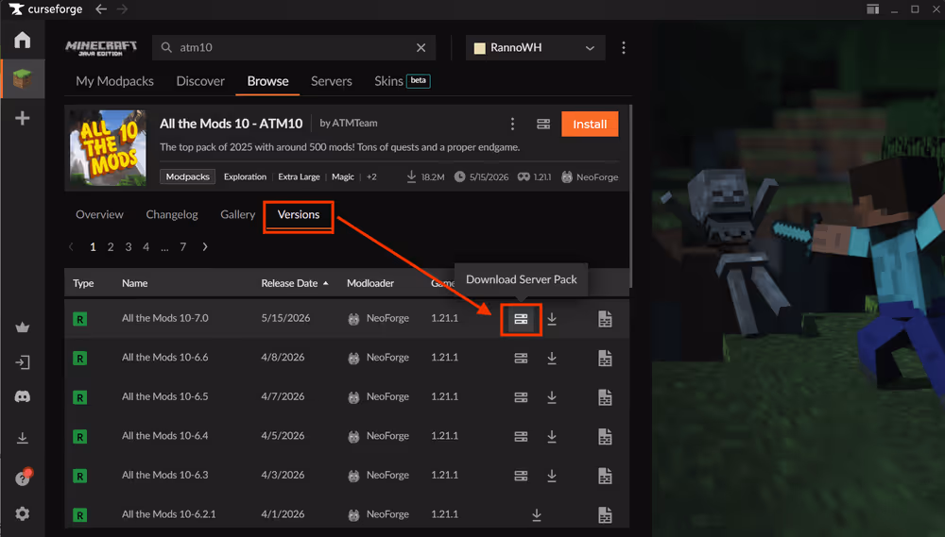View changelog document for All the Mods 10-6.6
945x537 pixels.
pyautogui.click(x=605, y=359)
